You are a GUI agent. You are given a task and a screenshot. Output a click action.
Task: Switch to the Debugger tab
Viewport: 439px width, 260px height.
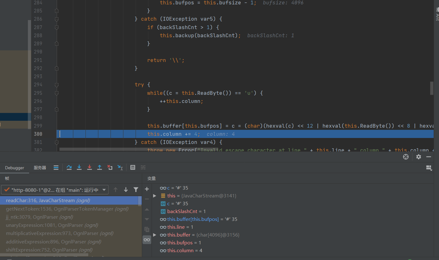click(14, 168)
